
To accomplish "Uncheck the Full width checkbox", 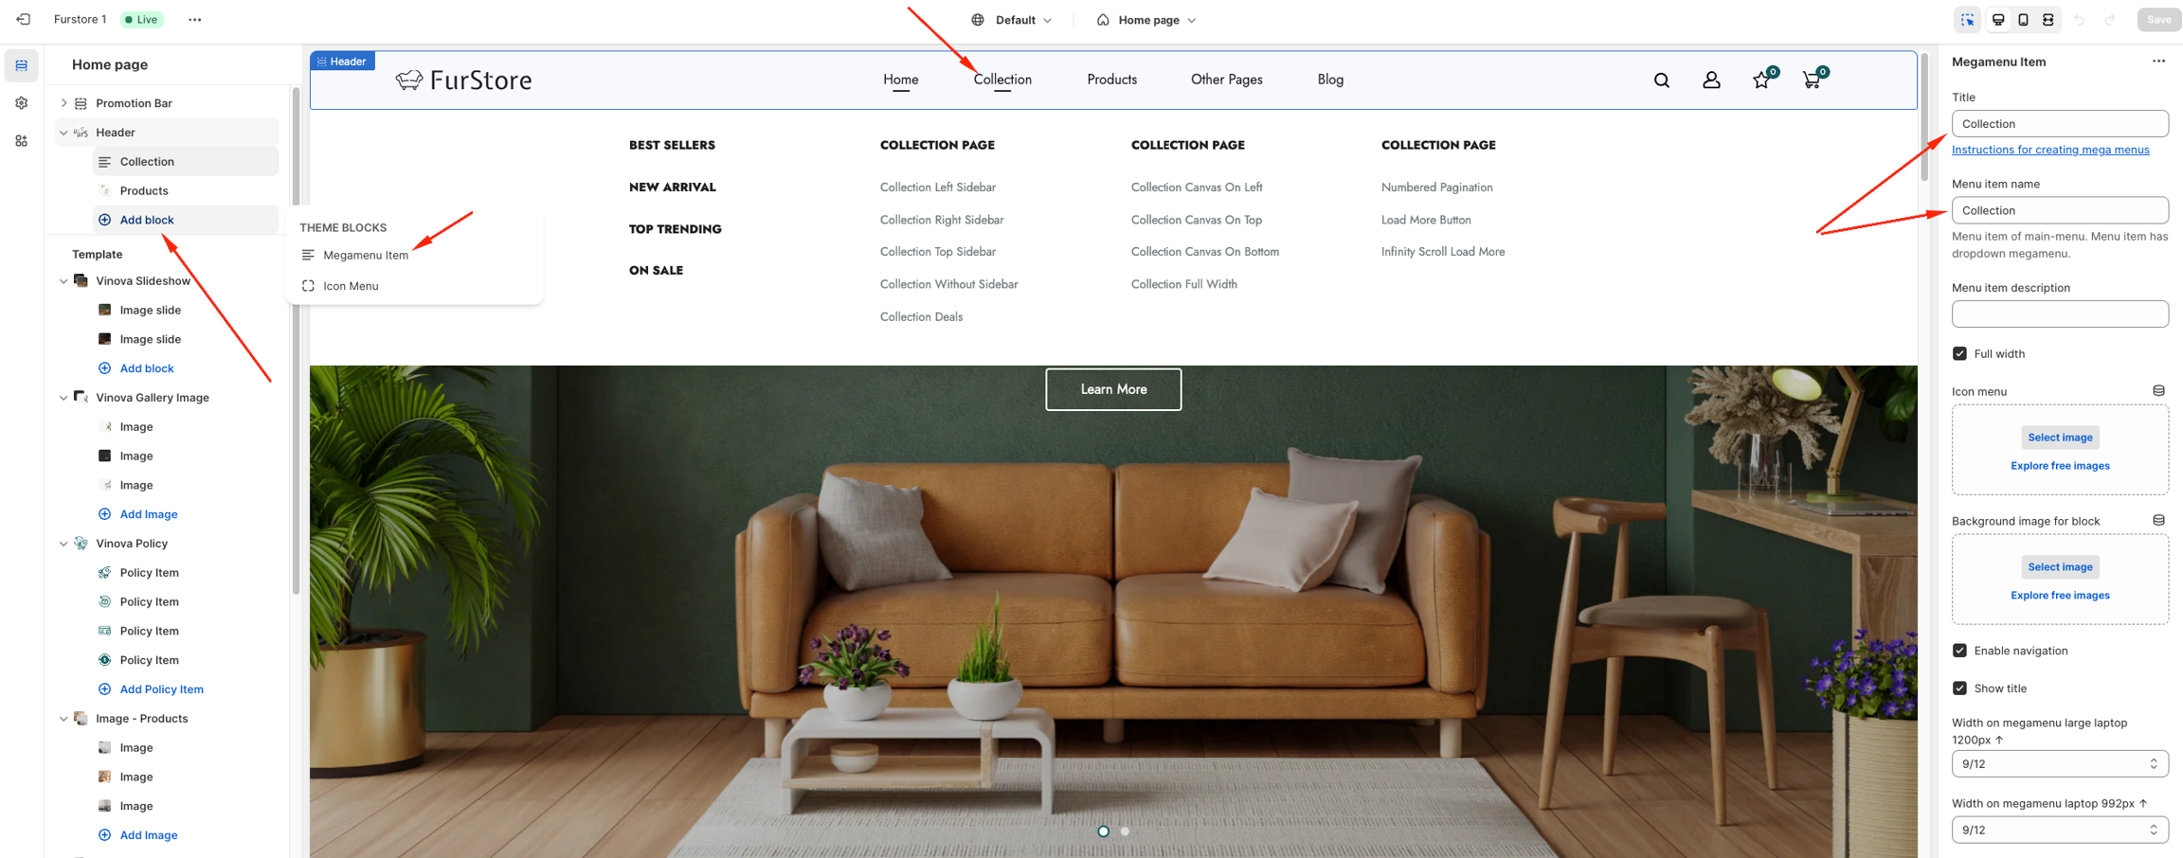I will 1959,354.
